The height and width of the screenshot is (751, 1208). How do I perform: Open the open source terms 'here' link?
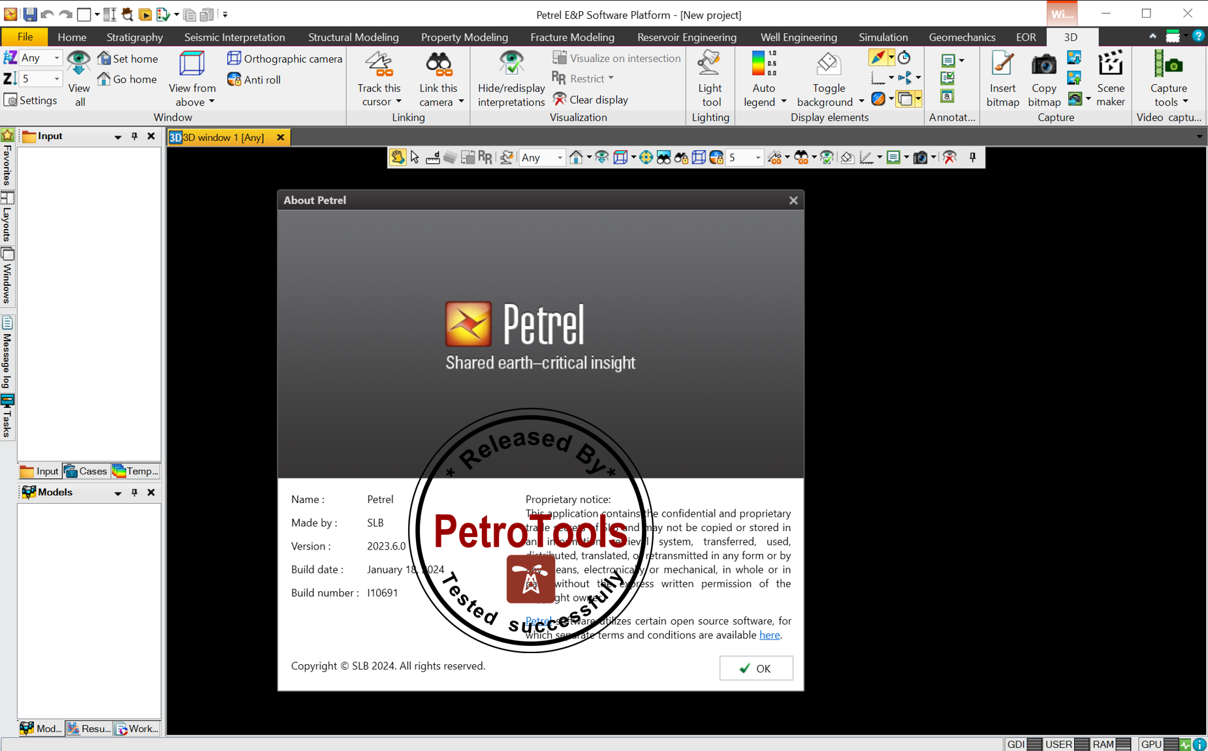point(769,635)
